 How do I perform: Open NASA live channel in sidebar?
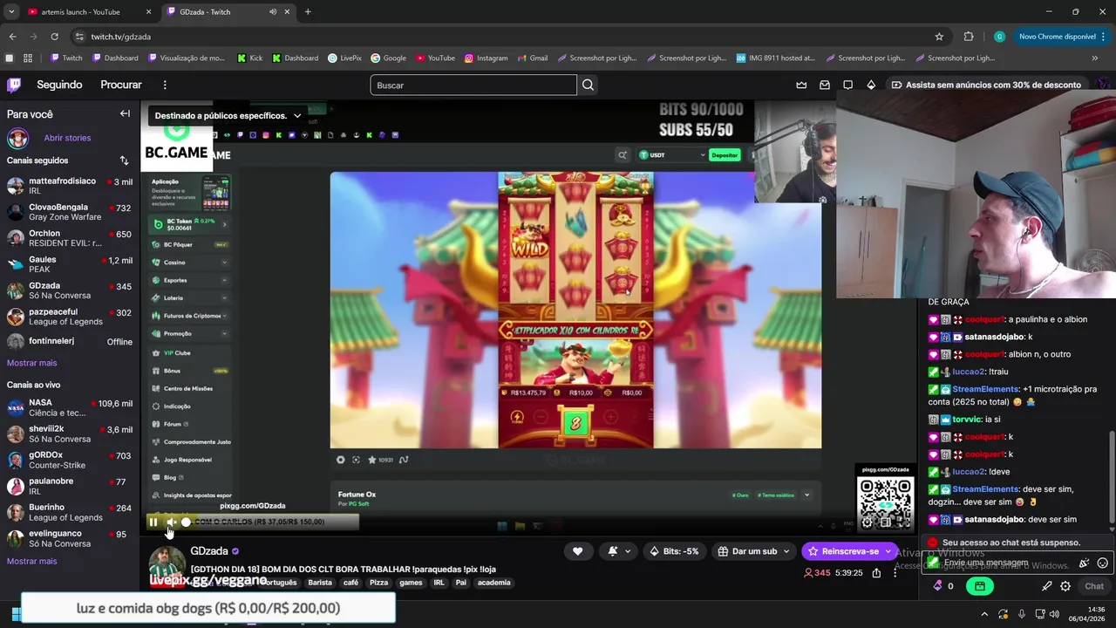(x=70, y=407)
